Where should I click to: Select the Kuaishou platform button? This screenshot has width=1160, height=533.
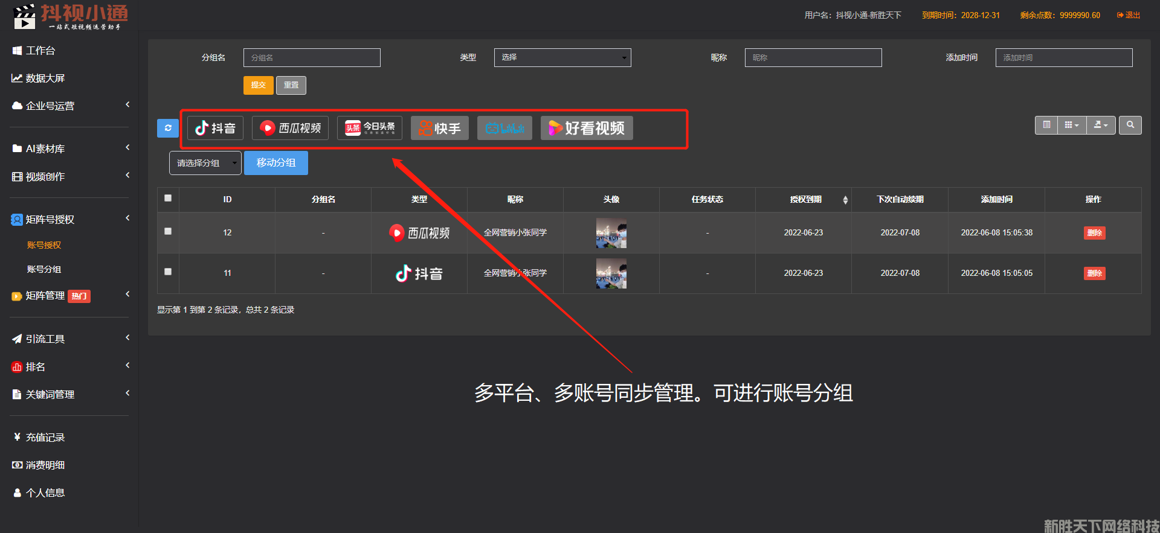[439, 128]
